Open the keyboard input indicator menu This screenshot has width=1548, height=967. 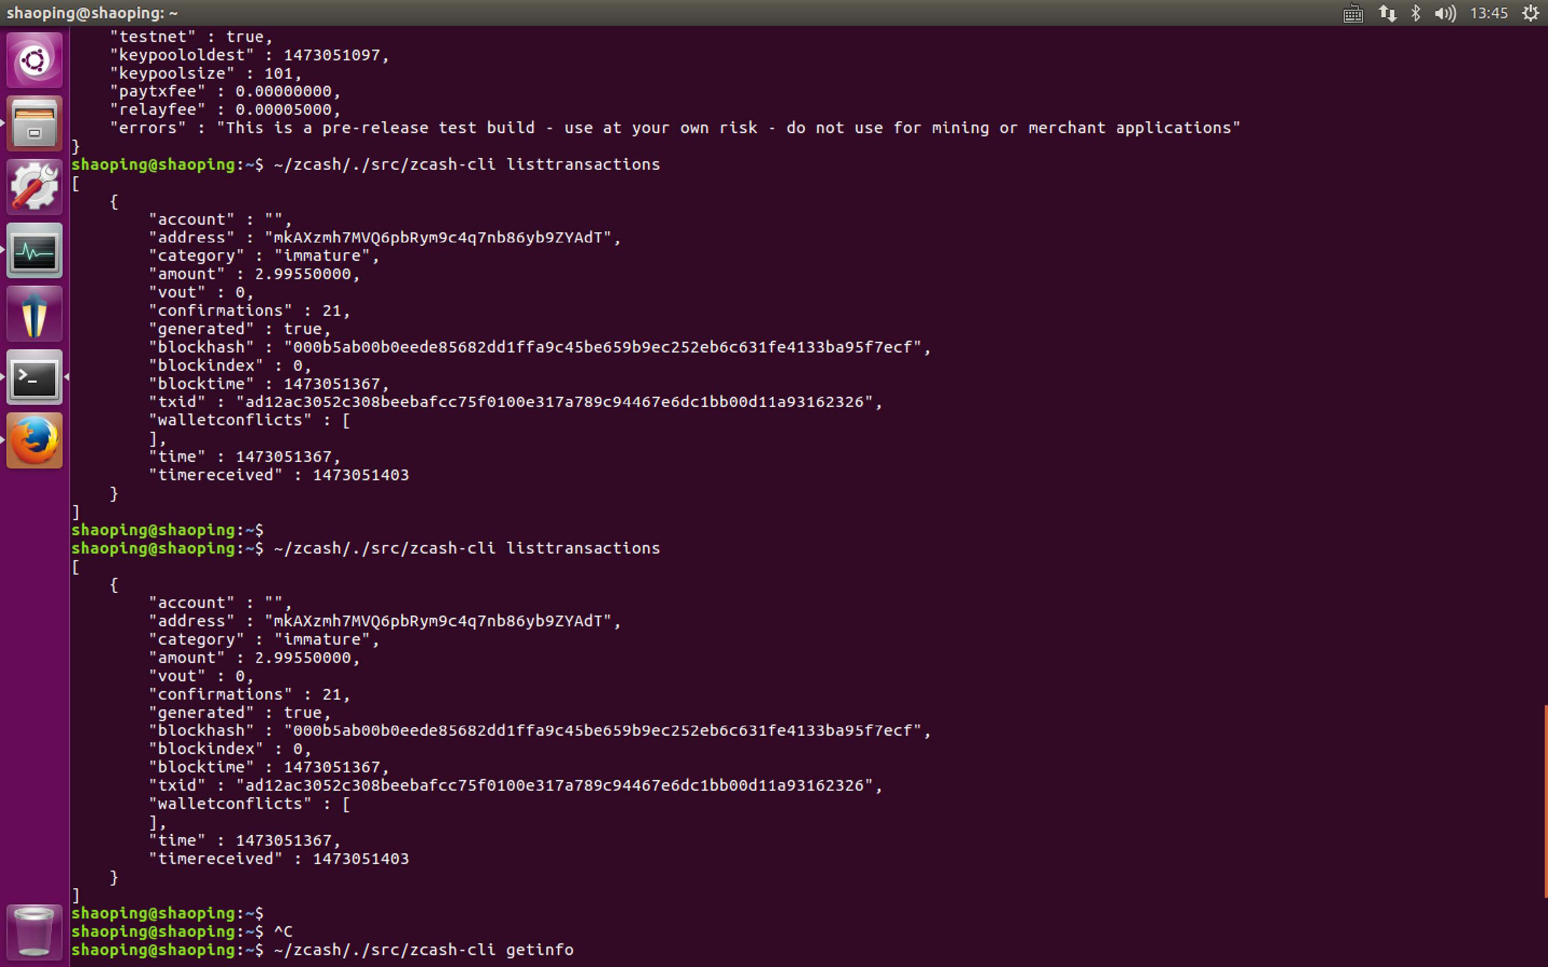(1352, 13)
